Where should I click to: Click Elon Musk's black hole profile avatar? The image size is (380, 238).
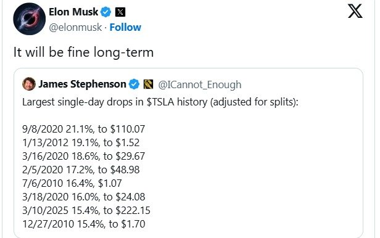(30, 19)
